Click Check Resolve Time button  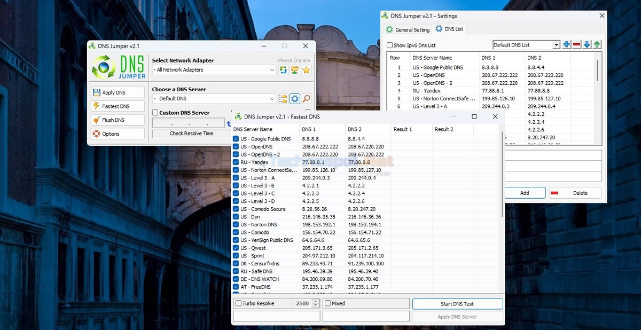coord(191,133)
